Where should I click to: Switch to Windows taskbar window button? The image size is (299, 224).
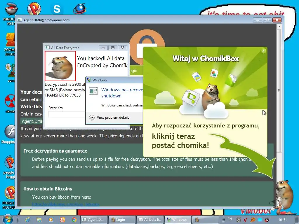tap(178, 220)
